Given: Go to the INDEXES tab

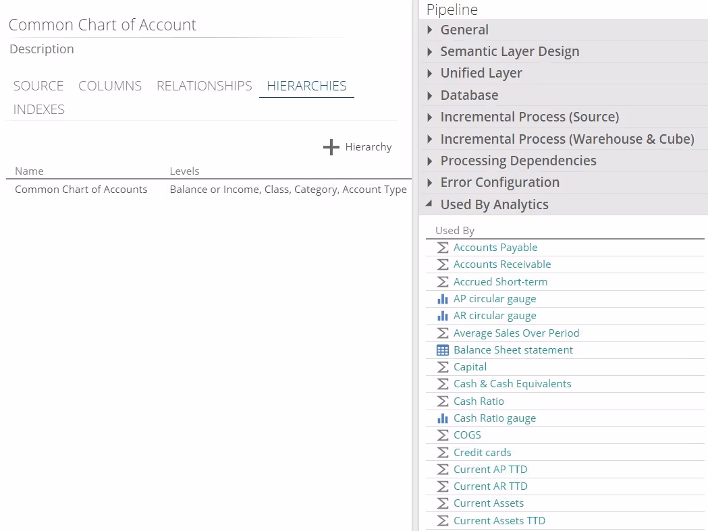Looking at the screenshot, I should (x=39, y=109).
